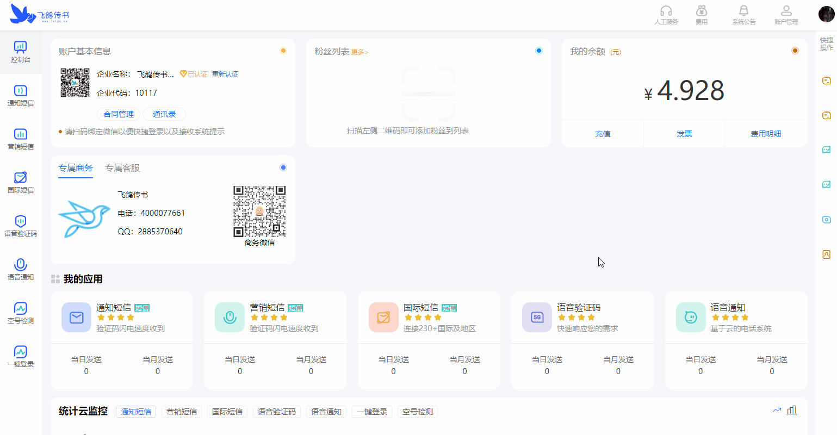Click the 语音验证码 app card 5G icon

click(537, 318)
